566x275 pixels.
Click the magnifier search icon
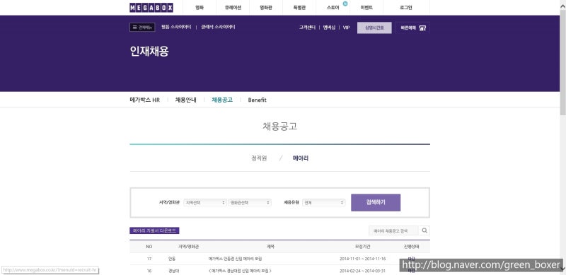point(424,230)
